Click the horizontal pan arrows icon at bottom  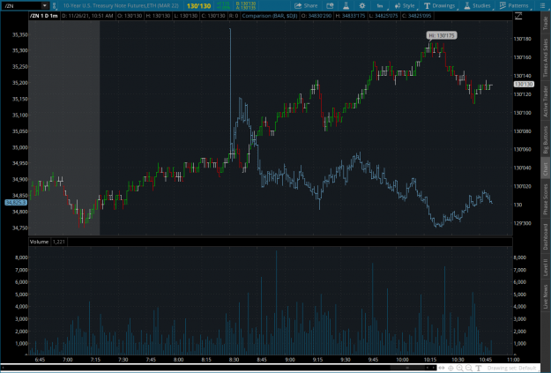442,368
